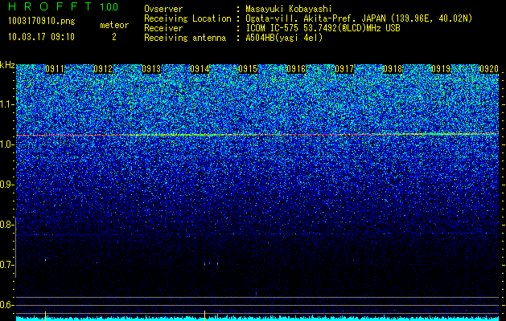Click the red carrier line in spectrogram
506x321 pixels.
[x=257, y=135]
